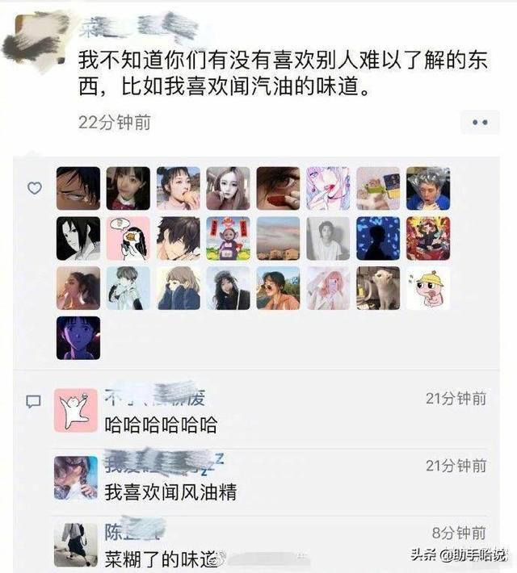Open avatar of man with bag on head
This screenshot has height=573, width=517.
(x=428, y=189)
